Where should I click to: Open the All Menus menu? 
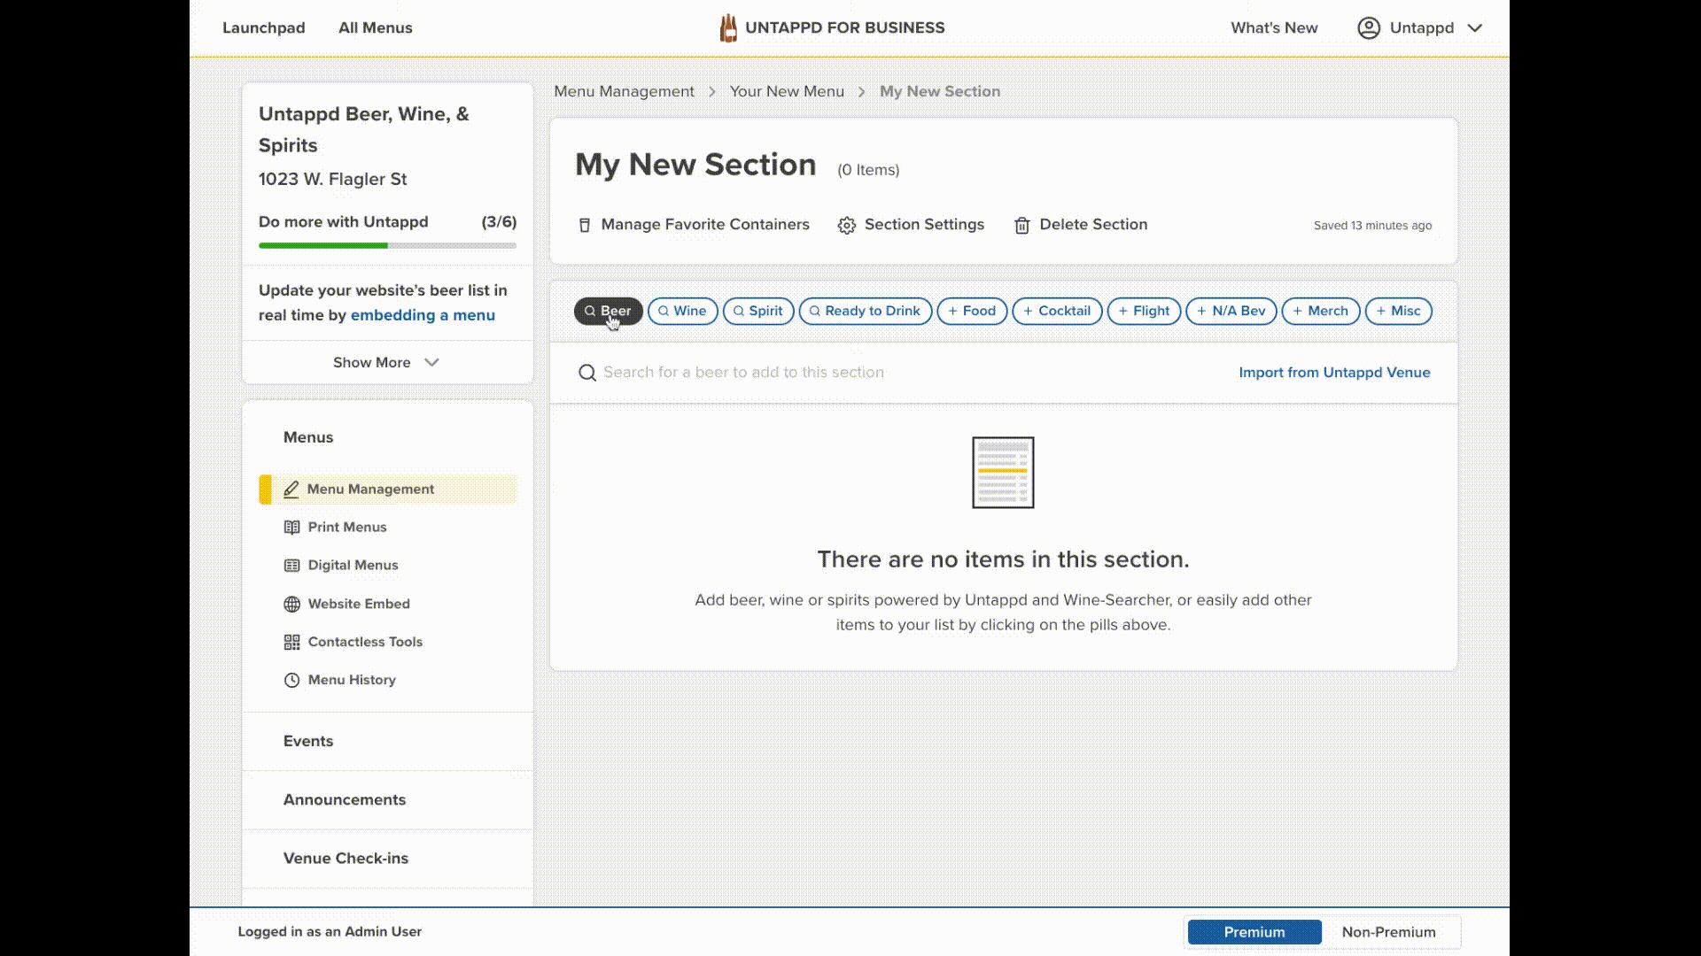[x=375, y=27]
